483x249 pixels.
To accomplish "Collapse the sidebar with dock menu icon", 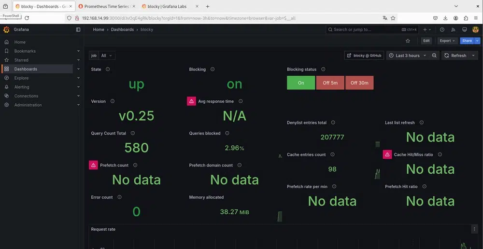I will coord(78,29).
